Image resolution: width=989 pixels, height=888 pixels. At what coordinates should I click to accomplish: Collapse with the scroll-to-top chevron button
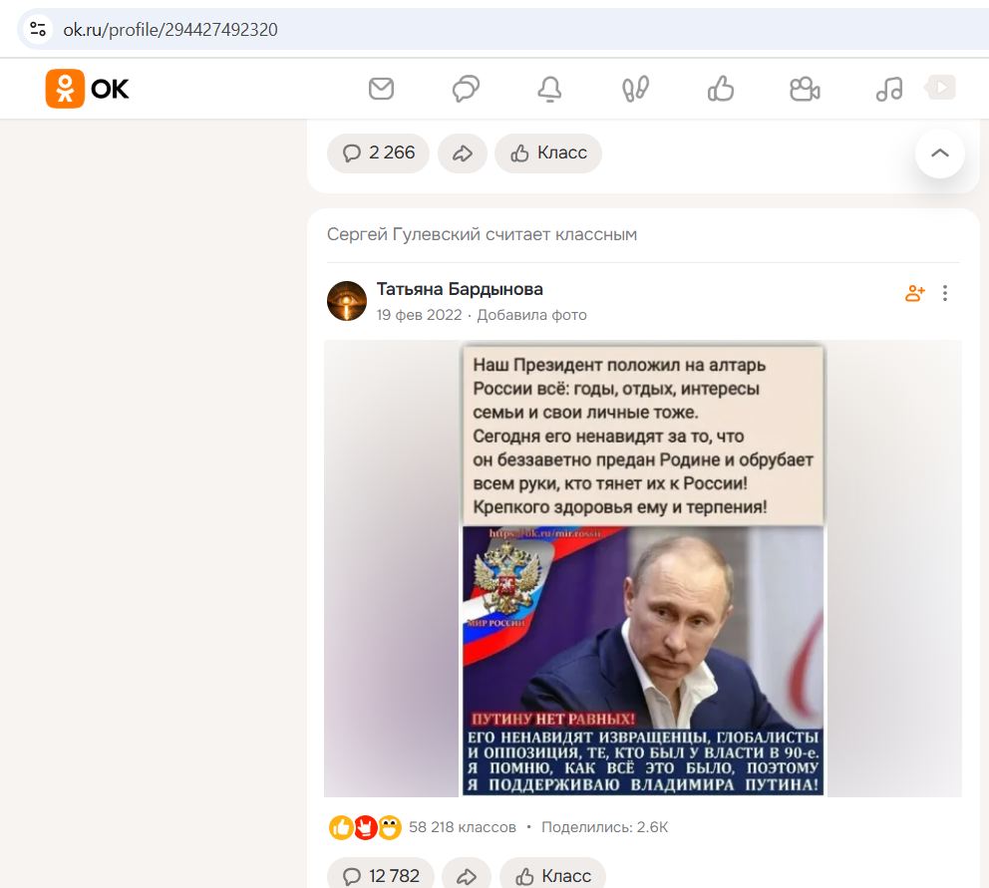tap(940, 153)
